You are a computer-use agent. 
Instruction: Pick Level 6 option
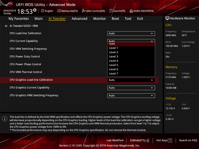click(x=131, y=69)
